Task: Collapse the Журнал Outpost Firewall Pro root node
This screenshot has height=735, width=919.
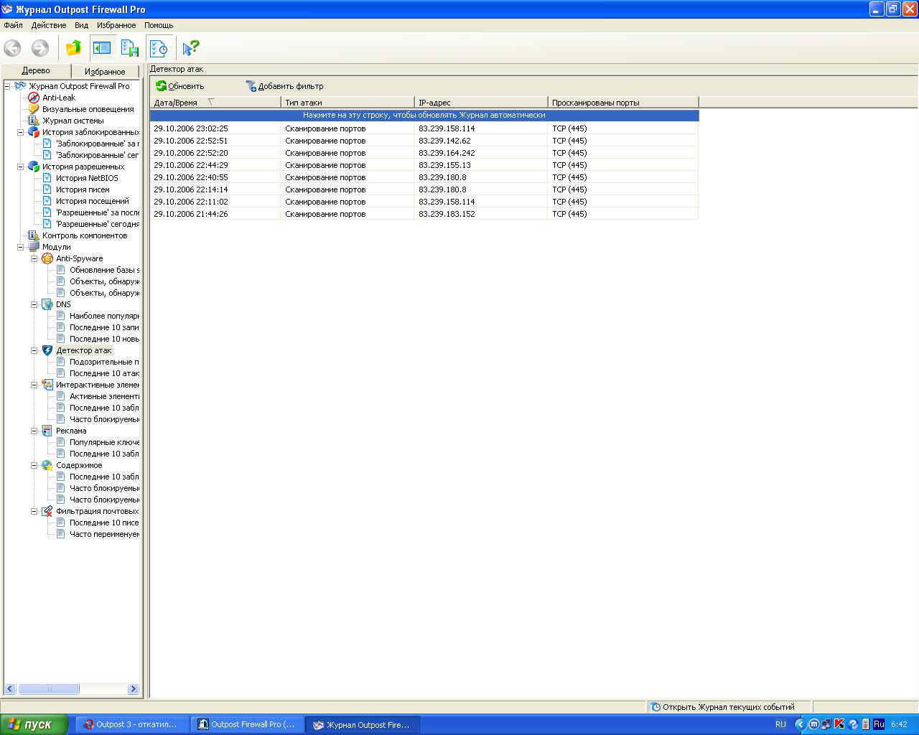Action: click(7, 86)
